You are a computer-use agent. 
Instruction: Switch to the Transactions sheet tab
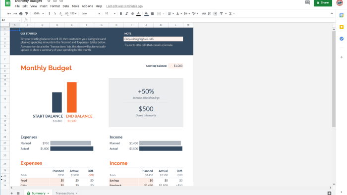pos(66,193)
